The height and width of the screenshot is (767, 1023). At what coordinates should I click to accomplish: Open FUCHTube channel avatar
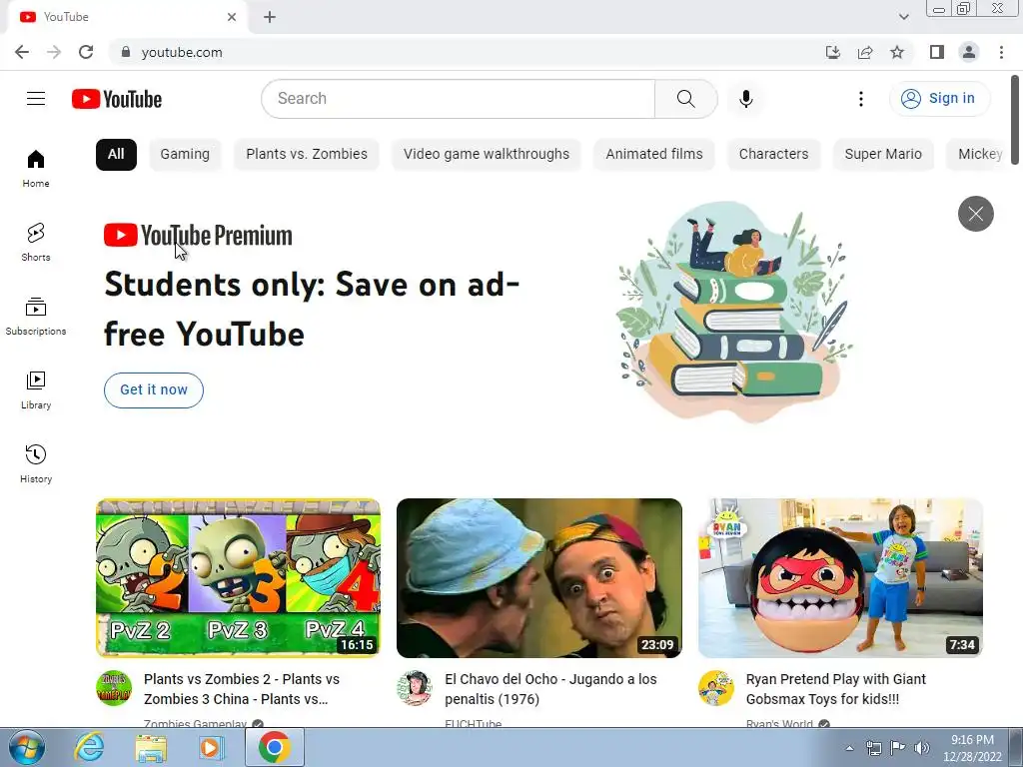tap(415, 688)
